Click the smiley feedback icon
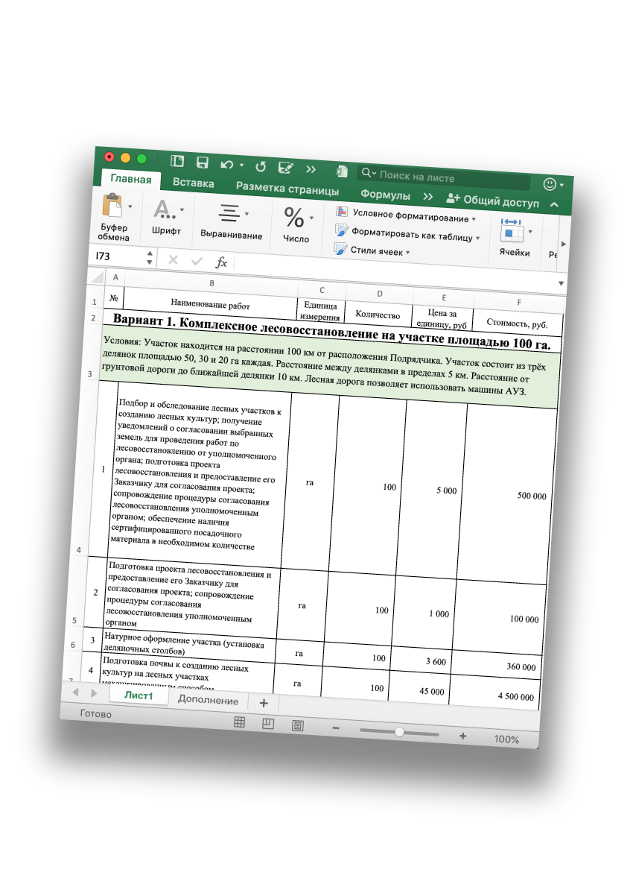 pos(549,183)
